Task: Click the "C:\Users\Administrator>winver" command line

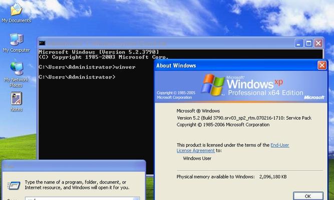Action: 87,67
